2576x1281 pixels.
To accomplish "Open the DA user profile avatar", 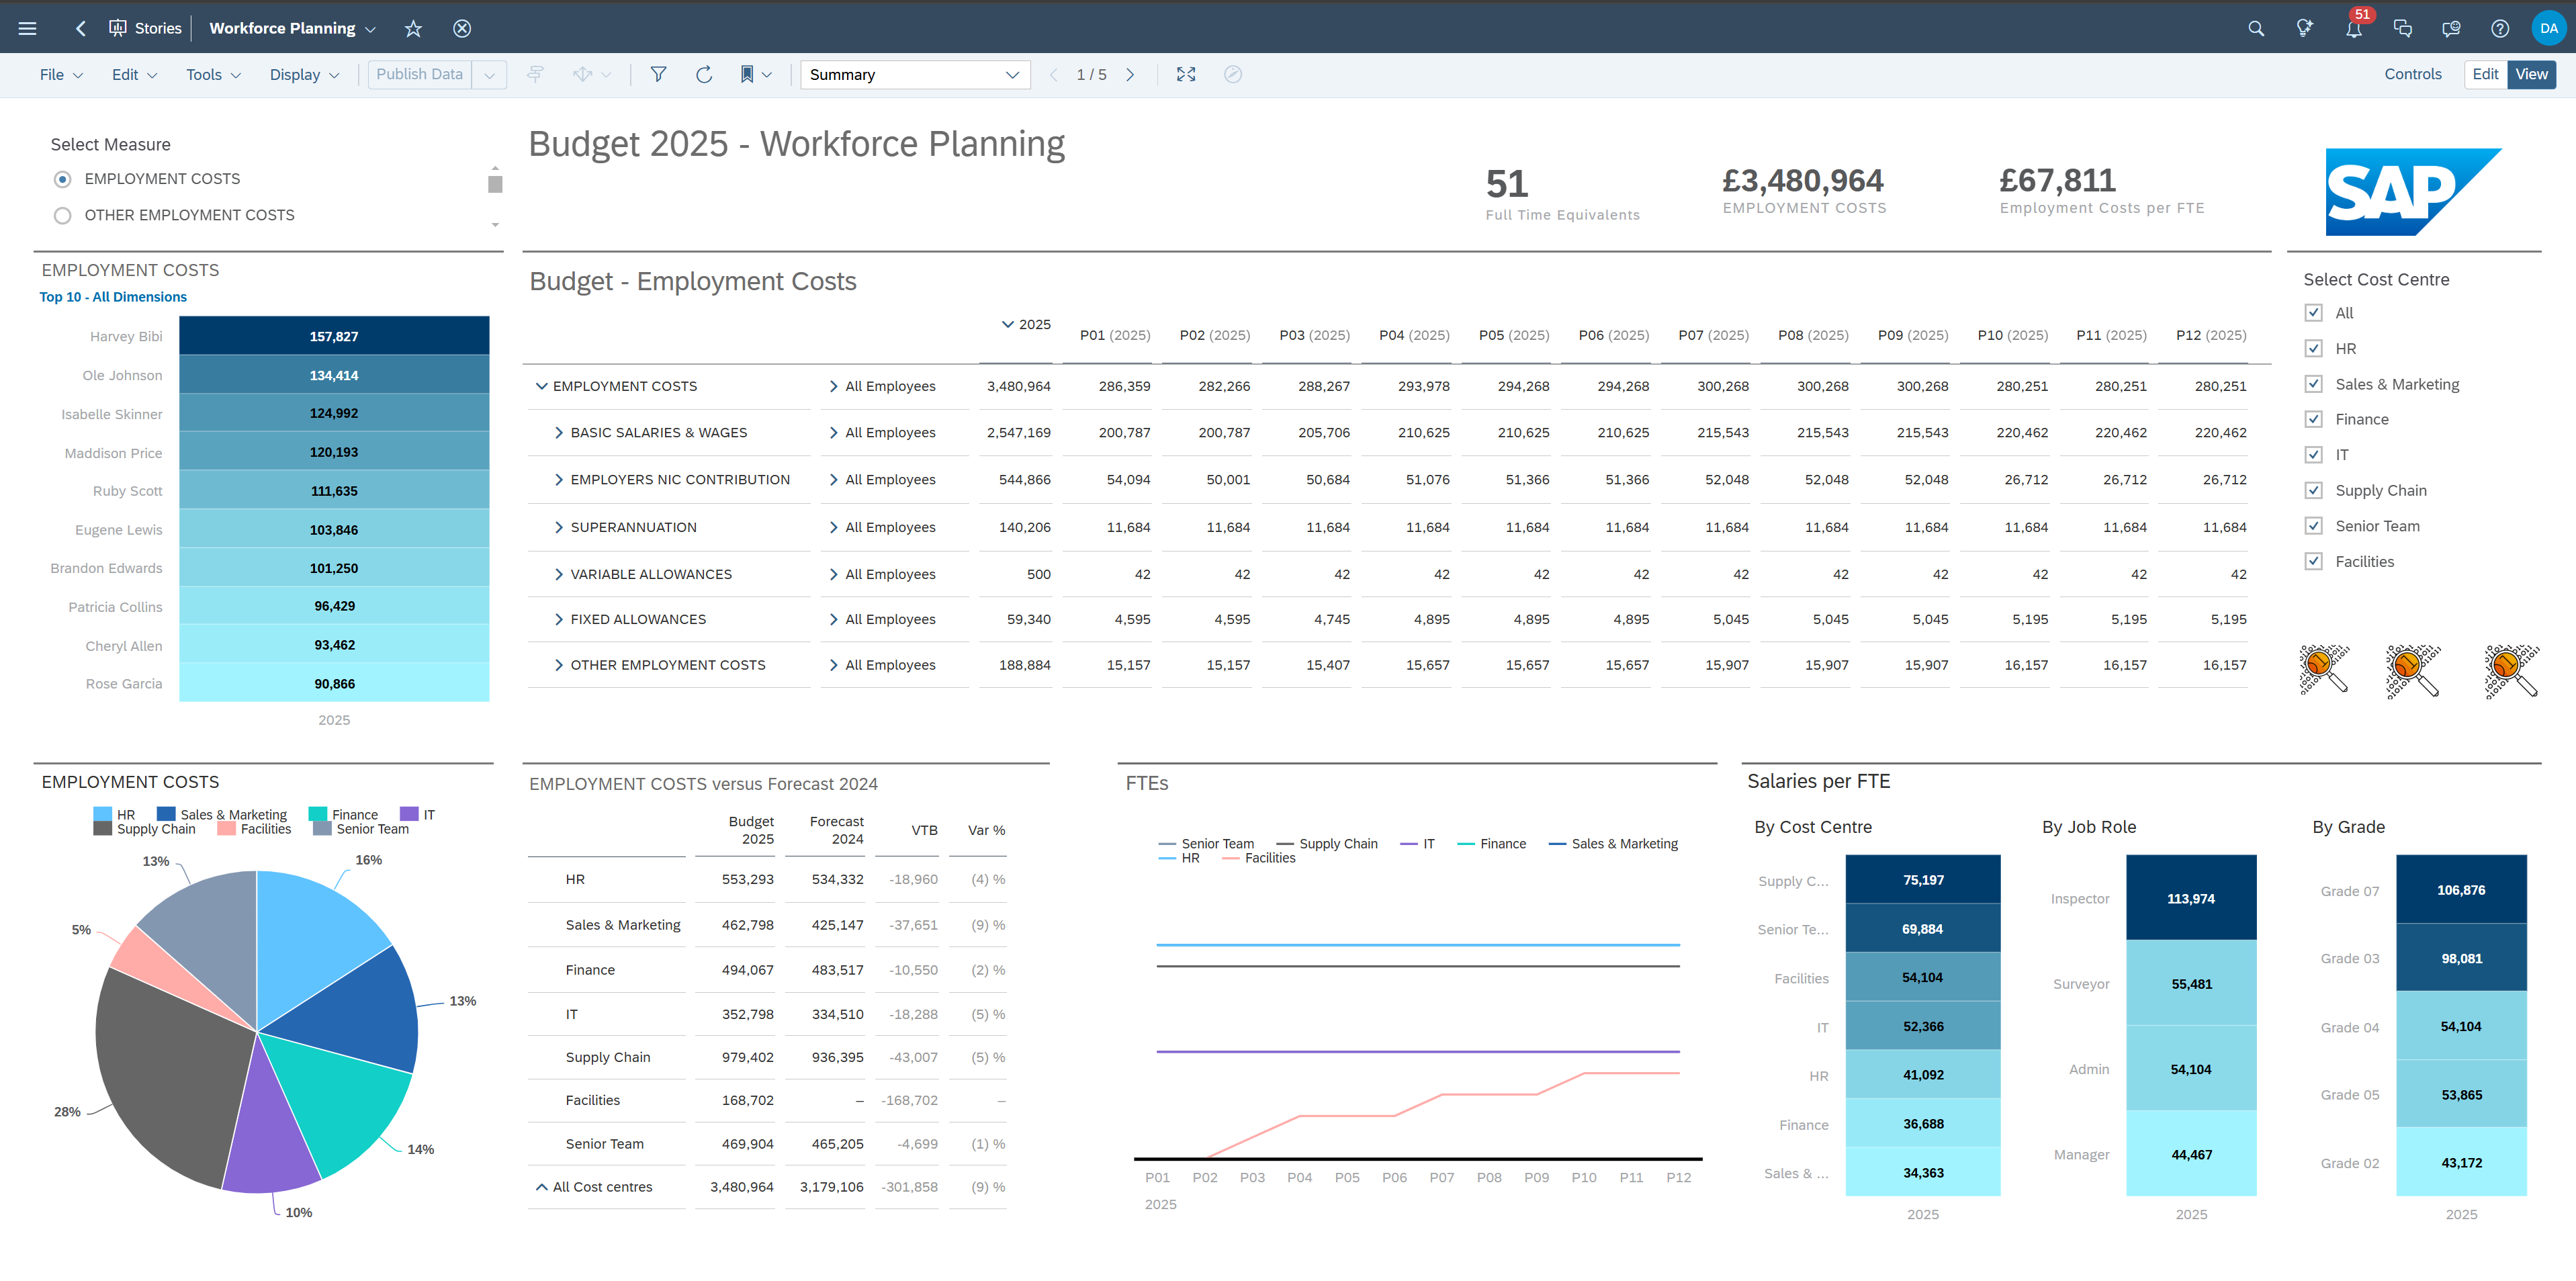I will pos(2548,28).
